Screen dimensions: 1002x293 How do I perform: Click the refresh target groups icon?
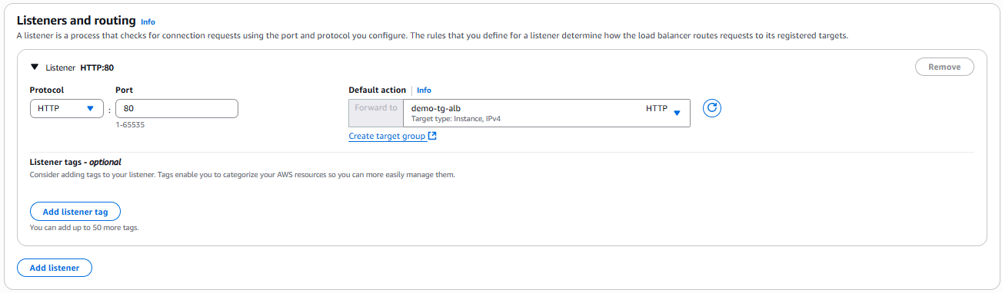[712, 108]
